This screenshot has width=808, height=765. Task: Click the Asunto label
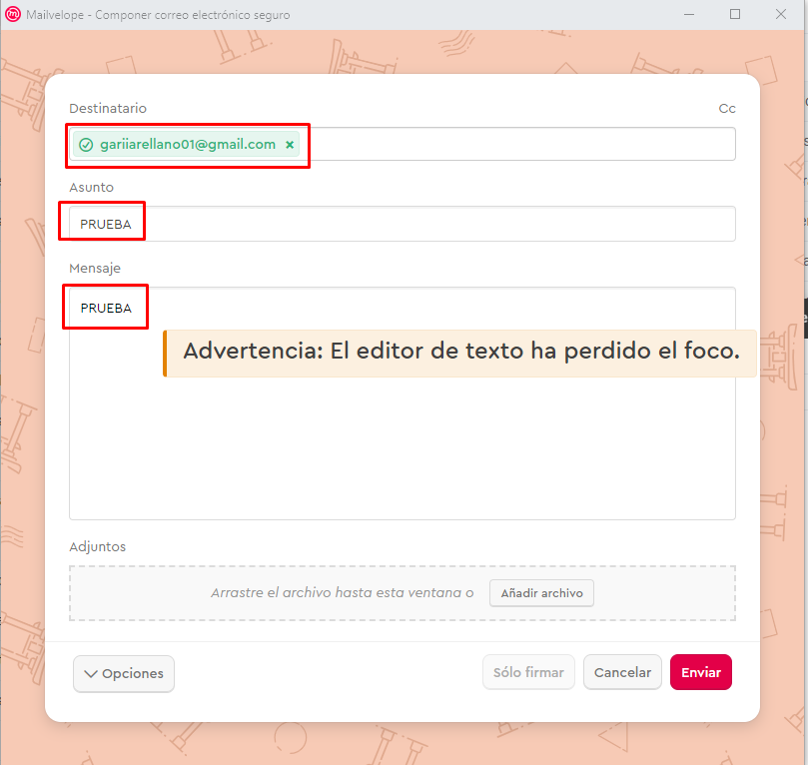point(91,188)
